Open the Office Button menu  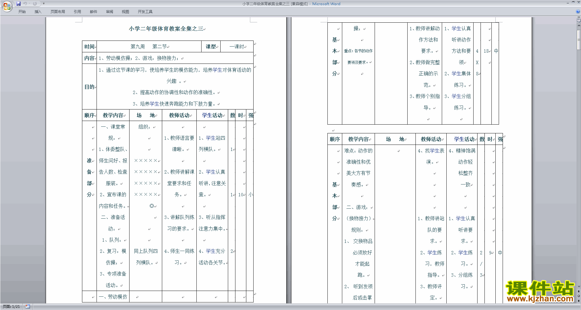7,6
